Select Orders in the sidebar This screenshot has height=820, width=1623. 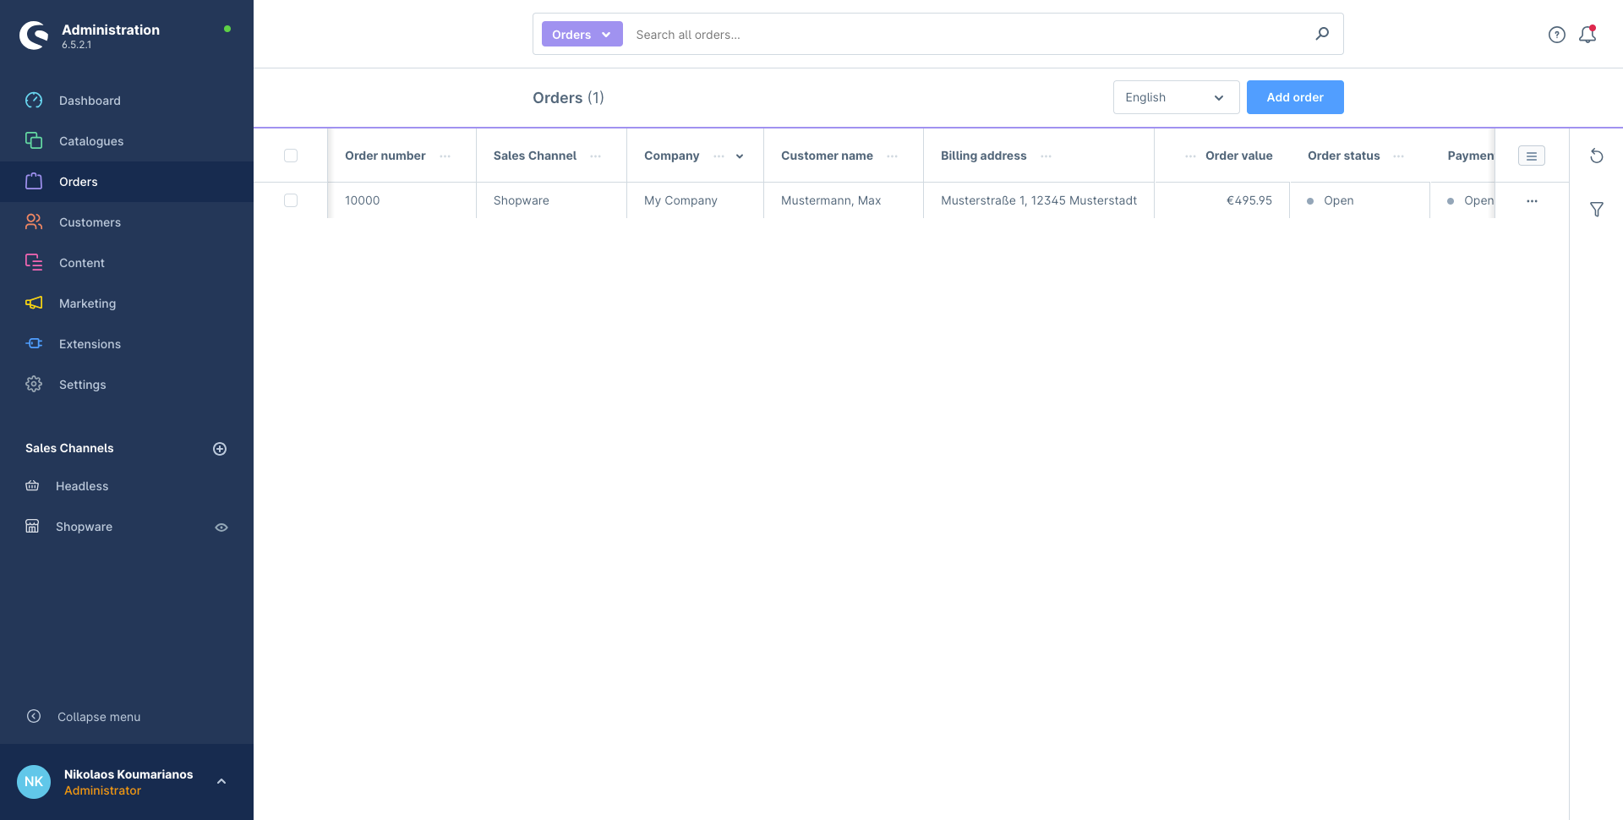pyautogui.click(x=127, y=182)
